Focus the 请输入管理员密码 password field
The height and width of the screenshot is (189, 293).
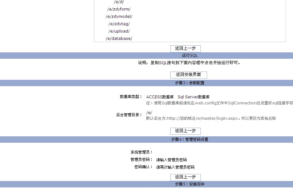point(171,160)
